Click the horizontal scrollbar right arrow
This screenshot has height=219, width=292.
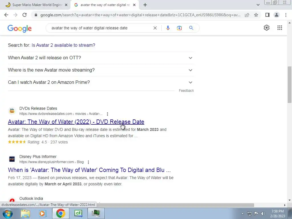(x=285, y=205)
